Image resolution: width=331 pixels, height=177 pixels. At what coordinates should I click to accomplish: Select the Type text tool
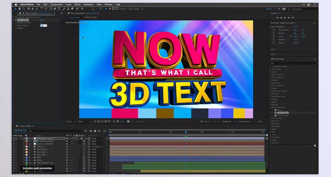pos(59,9)
